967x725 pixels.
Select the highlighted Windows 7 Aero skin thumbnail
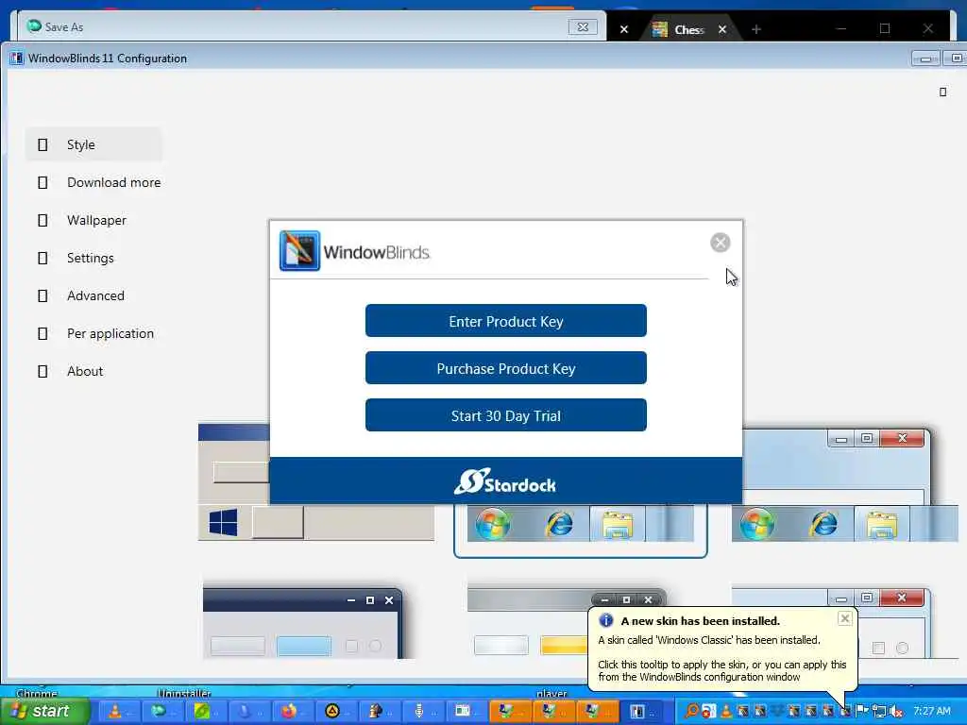581,531
